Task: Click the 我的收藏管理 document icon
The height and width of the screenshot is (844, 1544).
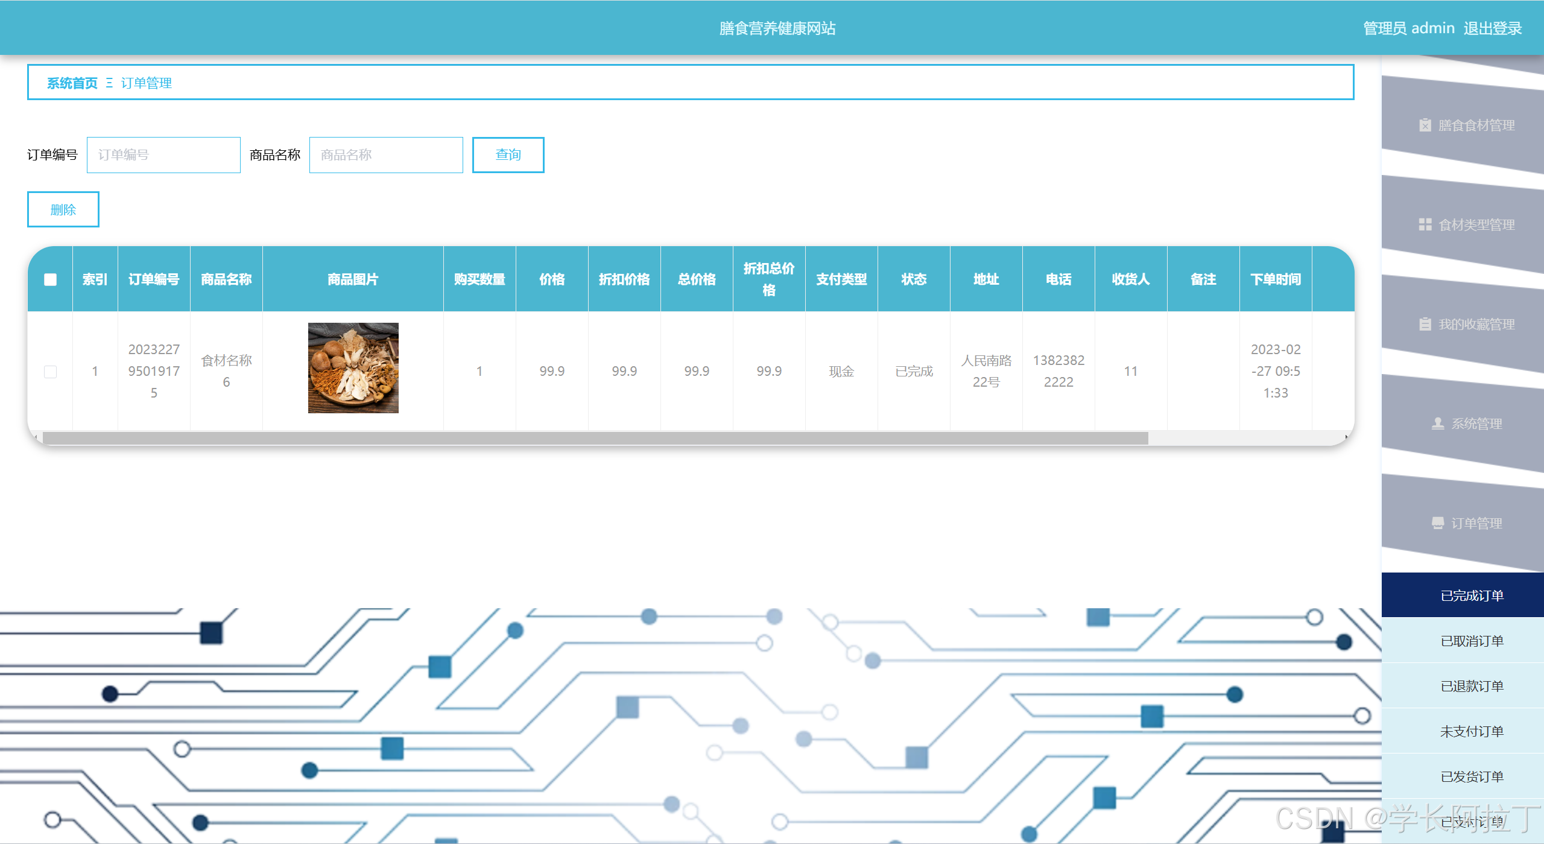Action: click(x=1425, y=324)
